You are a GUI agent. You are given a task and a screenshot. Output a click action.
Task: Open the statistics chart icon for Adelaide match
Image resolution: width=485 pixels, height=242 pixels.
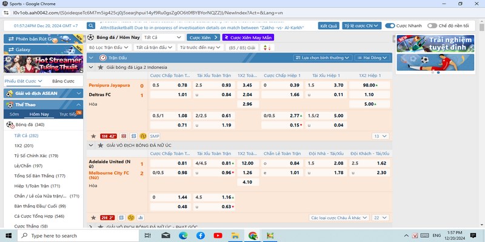tap(141, 217)
